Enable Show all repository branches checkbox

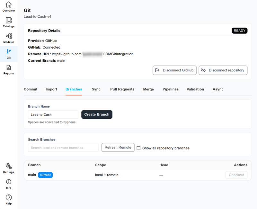pos(138,148)
